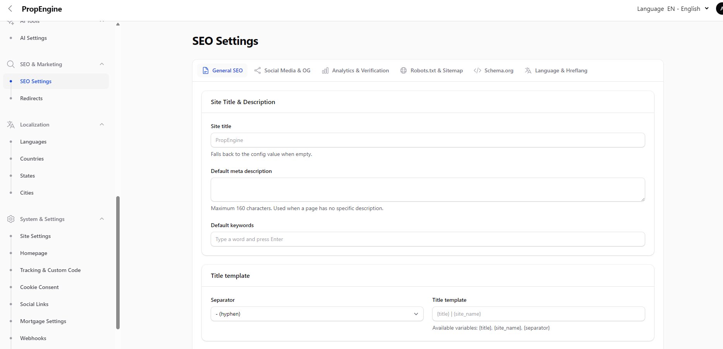
Task: Focus the Default meta description textarea
Action: coord(428,190)
